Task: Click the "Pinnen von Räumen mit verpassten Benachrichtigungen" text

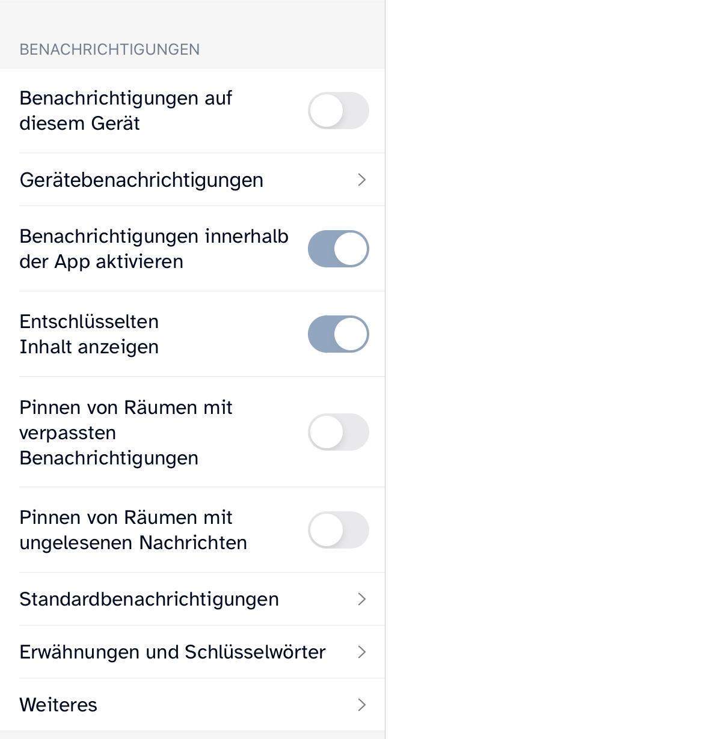Action: (126, 433)
